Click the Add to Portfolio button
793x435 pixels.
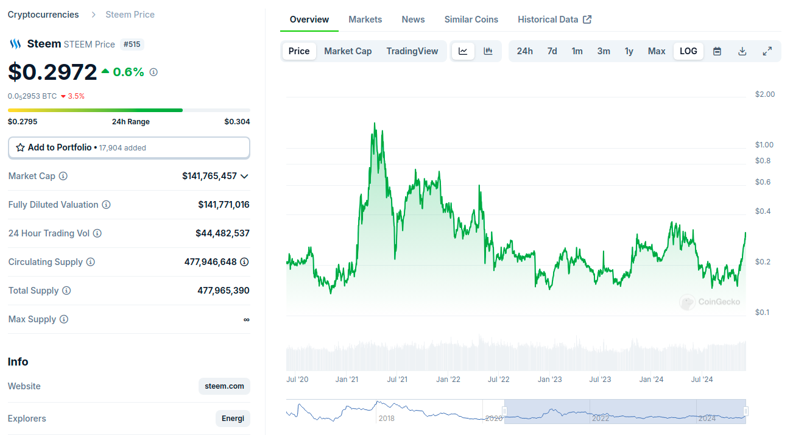coord(129,147)
